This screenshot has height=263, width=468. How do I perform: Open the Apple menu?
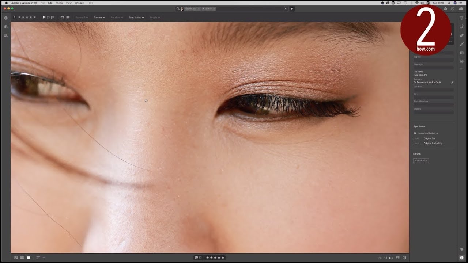click(6, 3)
